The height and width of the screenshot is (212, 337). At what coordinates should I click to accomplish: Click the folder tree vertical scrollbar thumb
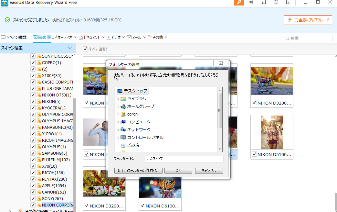(220, 111)
